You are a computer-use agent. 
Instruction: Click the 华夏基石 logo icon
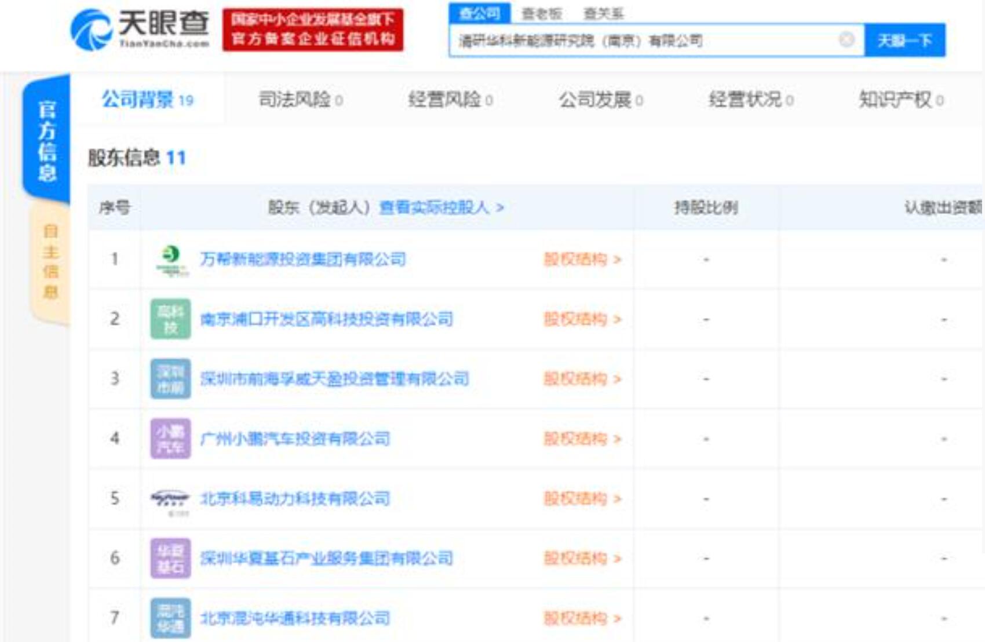pyautogui.click(x=170, y=559)
